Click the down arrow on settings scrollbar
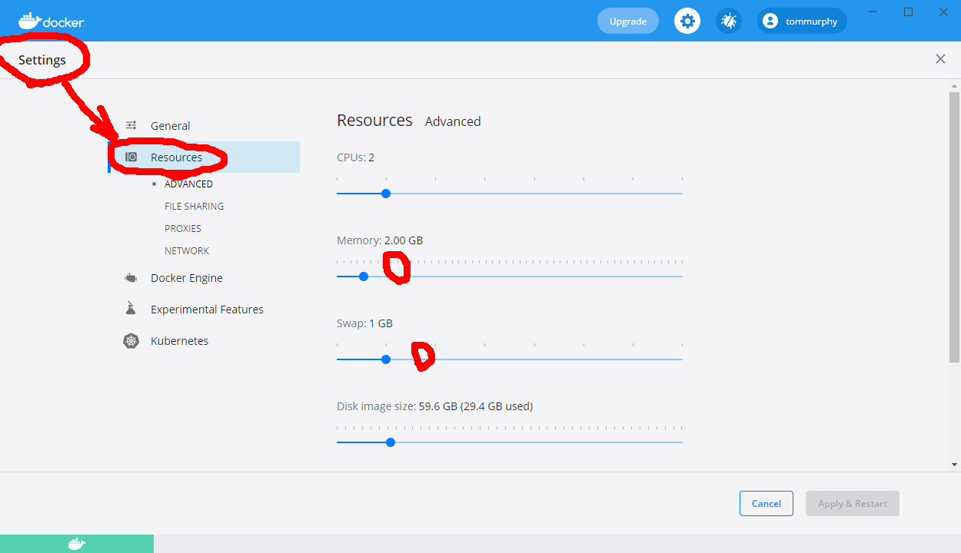Image resolution: width=961 pixels, height=553 pixels. [955, 465]
